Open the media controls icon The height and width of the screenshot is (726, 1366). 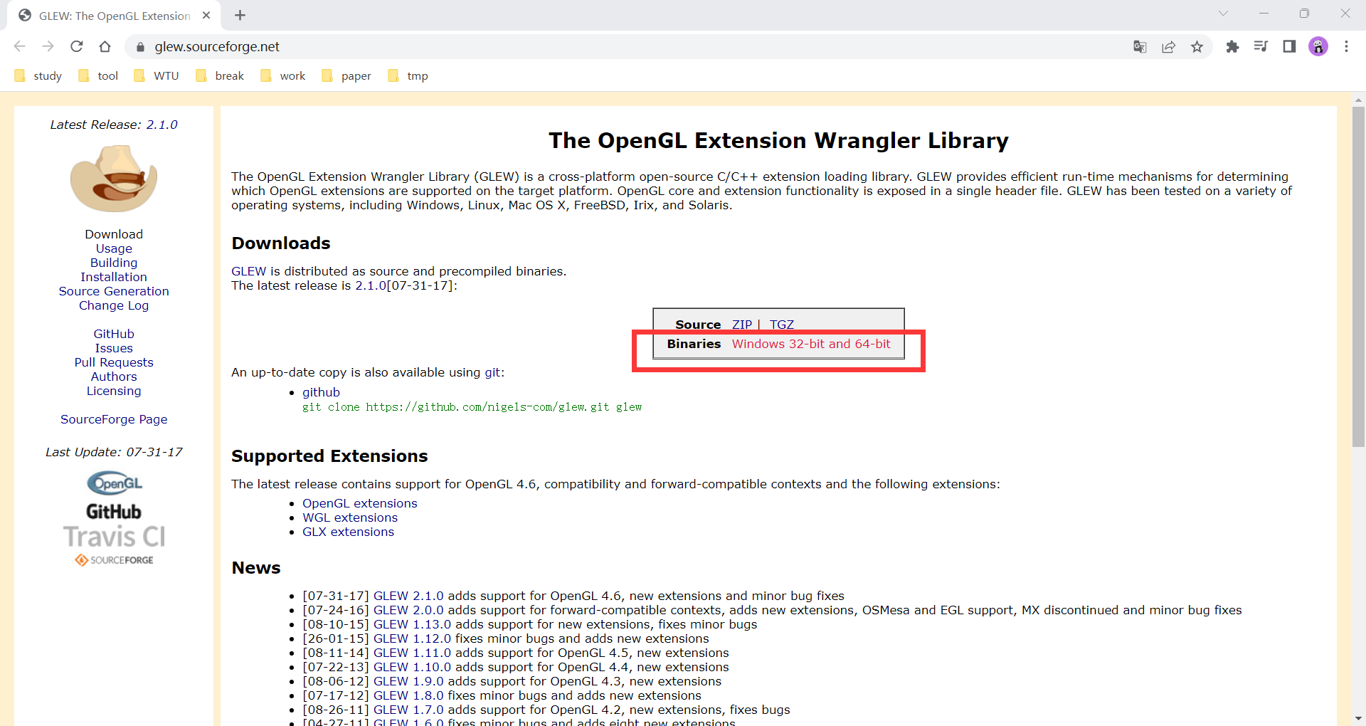coord(1261,47)
